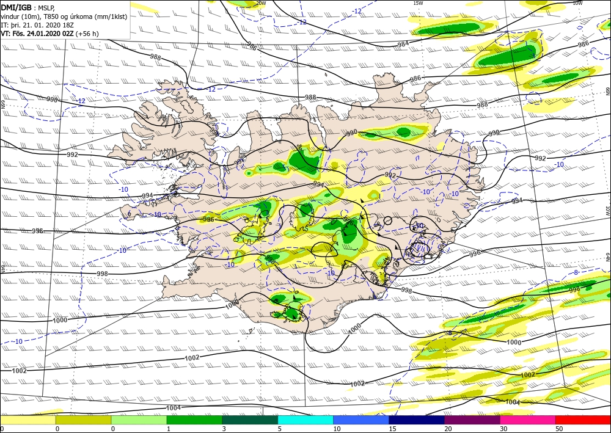Click the light green legend swatch
Image resolution: width=611 pixels, height=433 pixels.
139,420
